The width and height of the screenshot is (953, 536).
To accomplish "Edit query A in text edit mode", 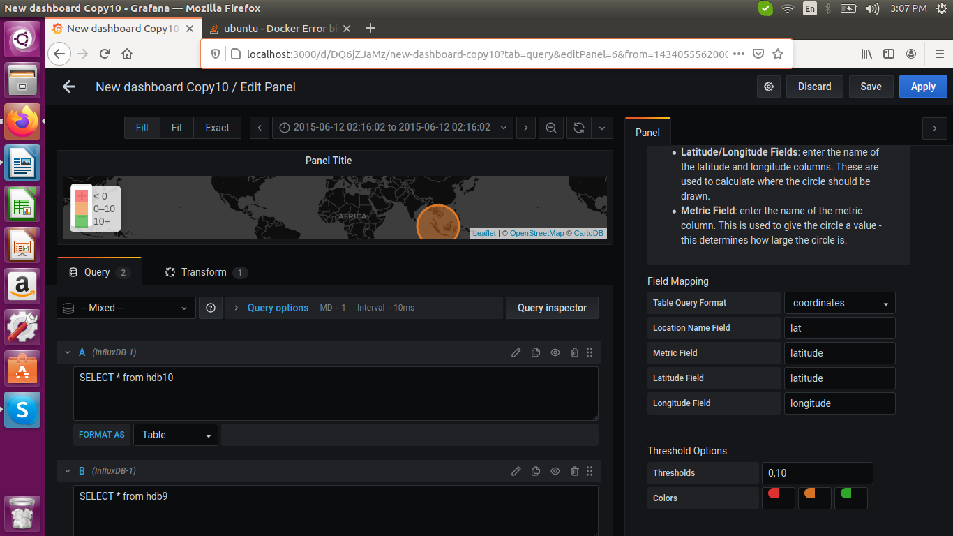I will click(x=516, y=352).
